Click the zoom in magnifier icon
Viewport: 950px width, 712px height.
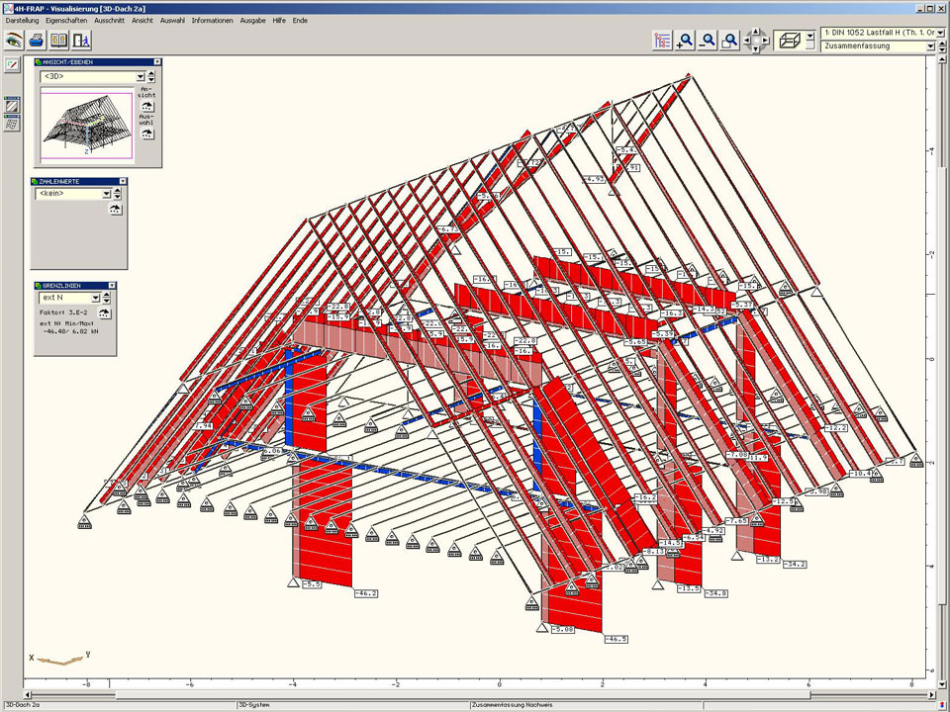point(686,41)
